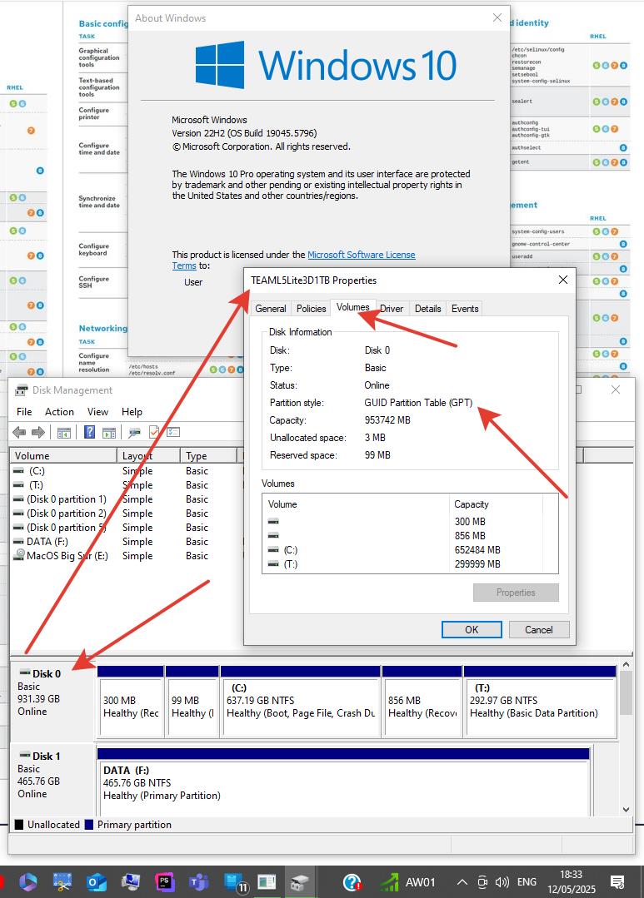Switch to the Driver tab in Properties

coord(392,309)
